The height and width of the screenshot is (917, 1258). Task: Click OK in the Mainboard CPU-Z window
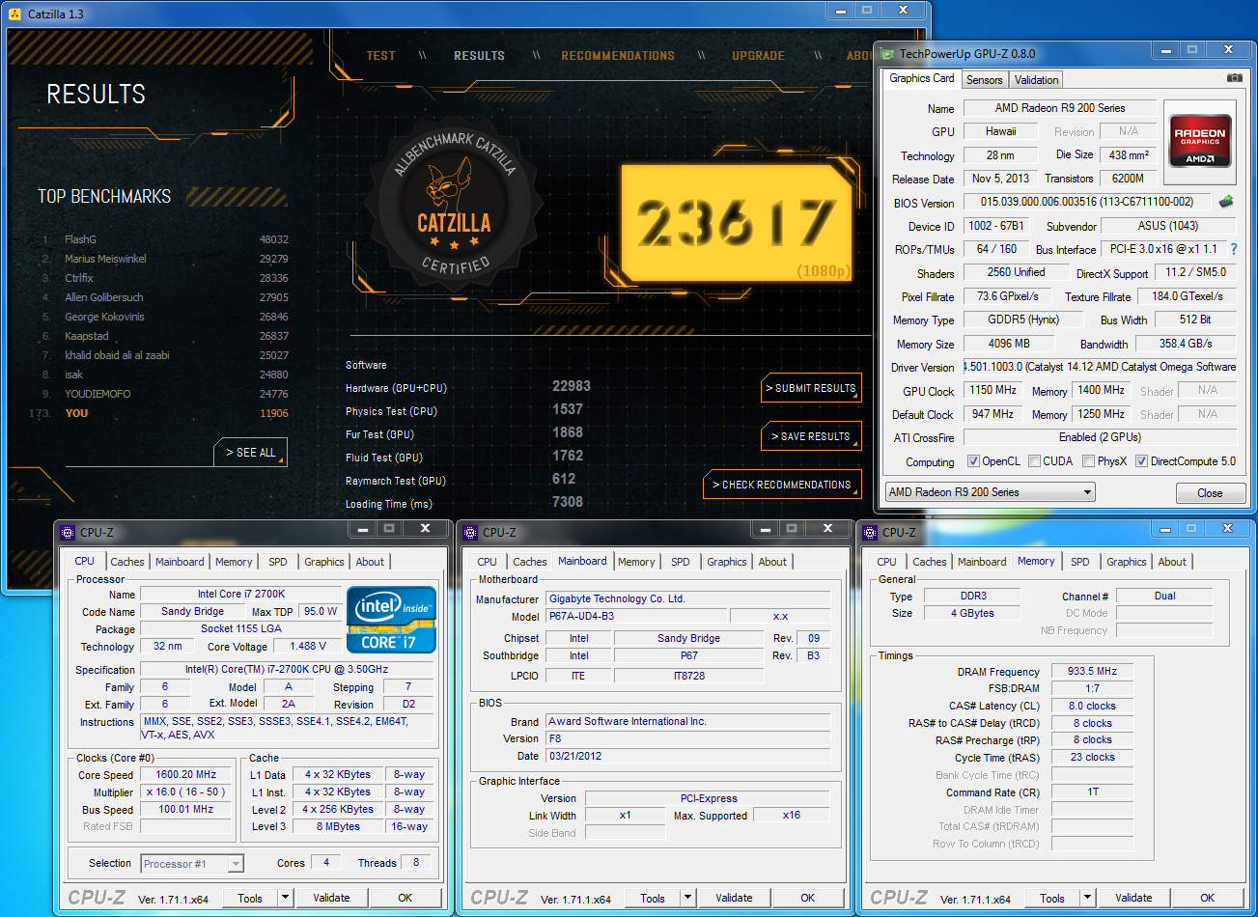807,898
